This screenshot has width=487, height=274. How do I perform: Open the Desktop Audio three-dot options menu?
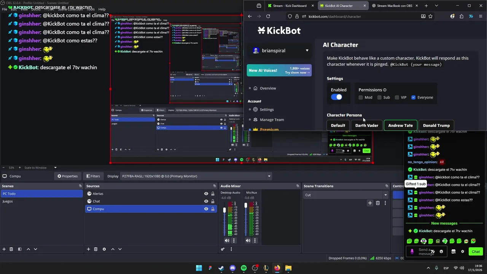234,241
